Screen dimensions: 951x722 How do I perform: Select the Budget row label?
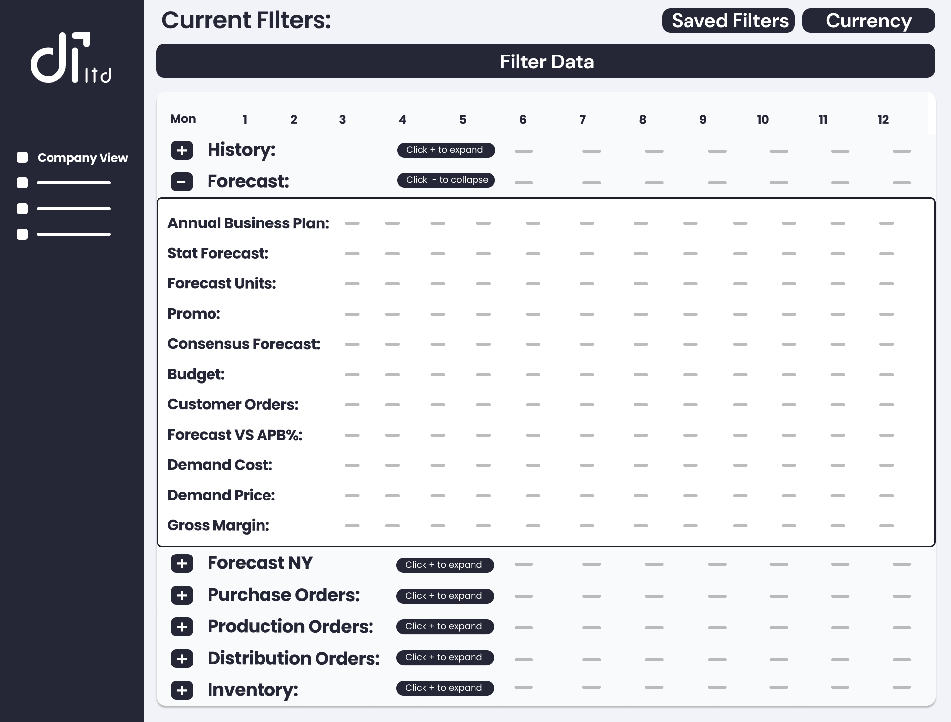[196, 375]
